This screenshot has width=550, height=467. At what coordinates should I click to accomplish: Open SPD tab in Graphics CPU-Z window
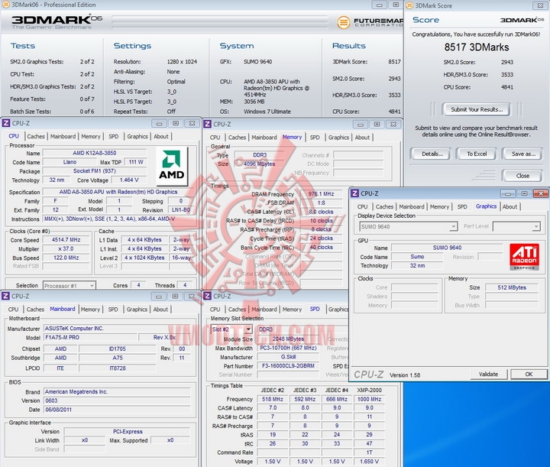coord(462,206)
